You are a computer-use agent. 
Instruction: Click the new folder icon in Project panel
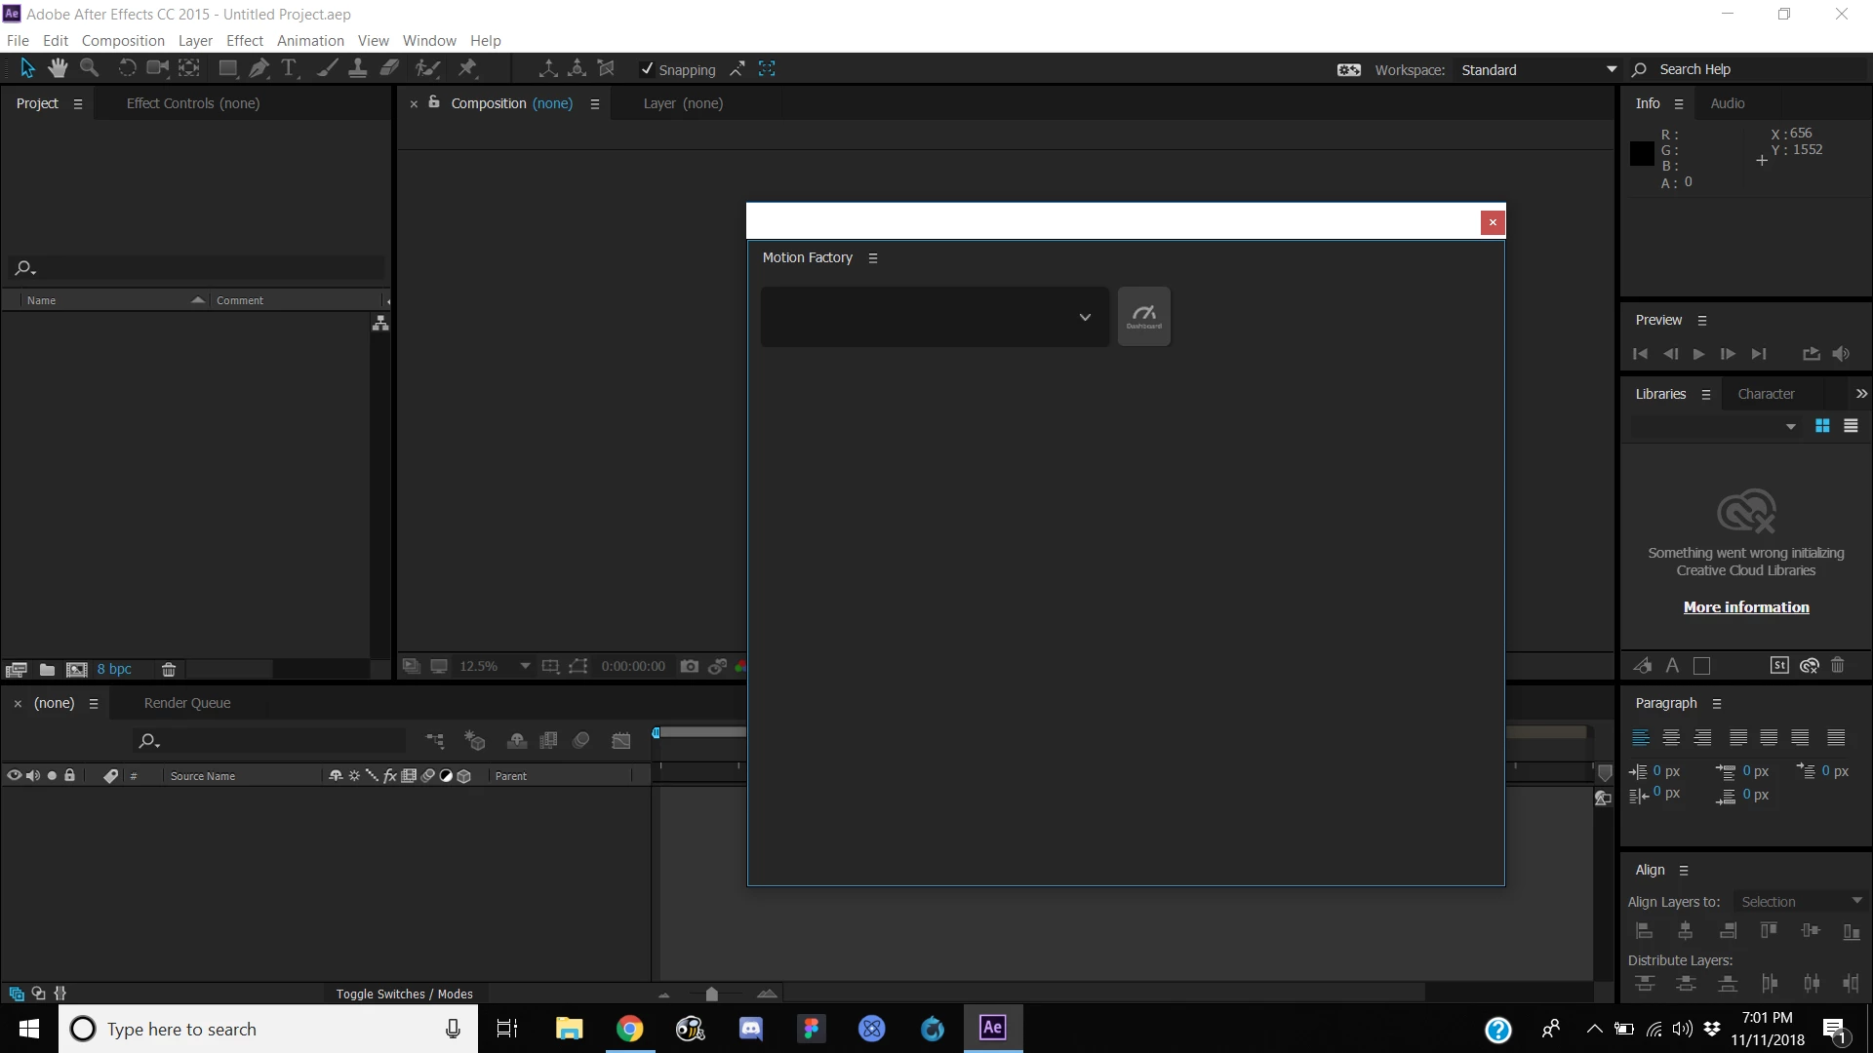point(47,669)
